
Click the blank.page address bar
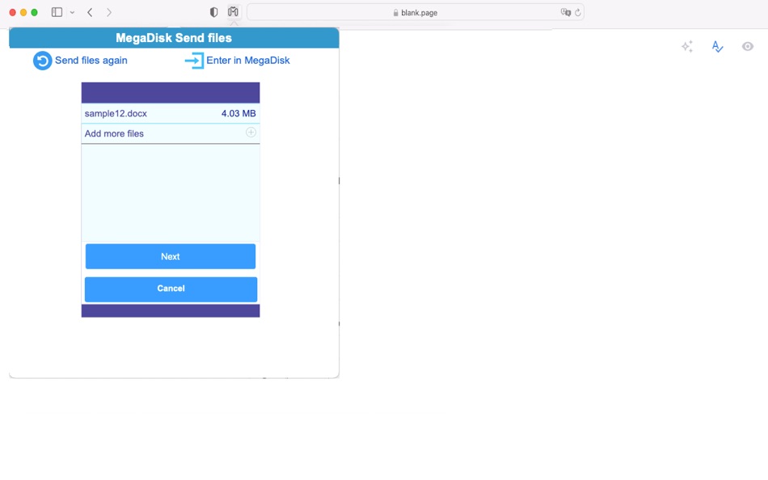pyautogui.click(x=415, y=12)
